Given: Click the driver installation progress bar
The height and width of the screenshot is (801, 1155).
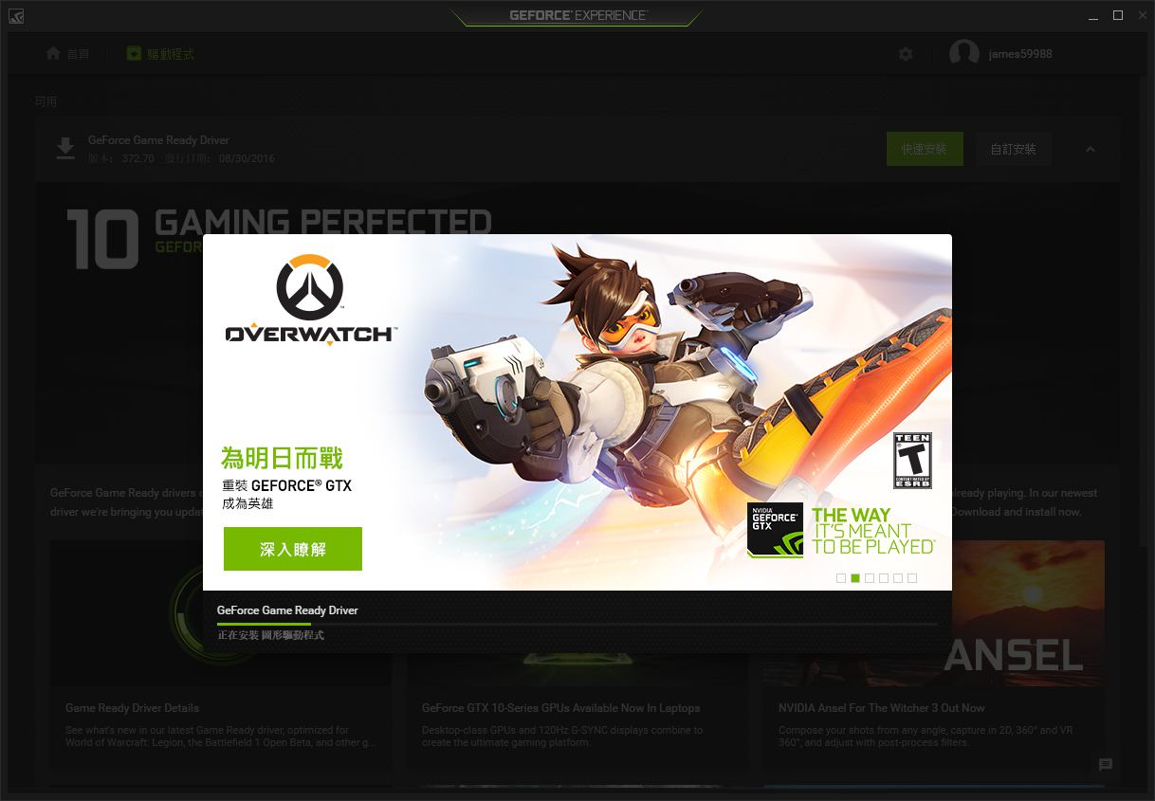Looking at the screenshot, I should [x=577, y=624].
